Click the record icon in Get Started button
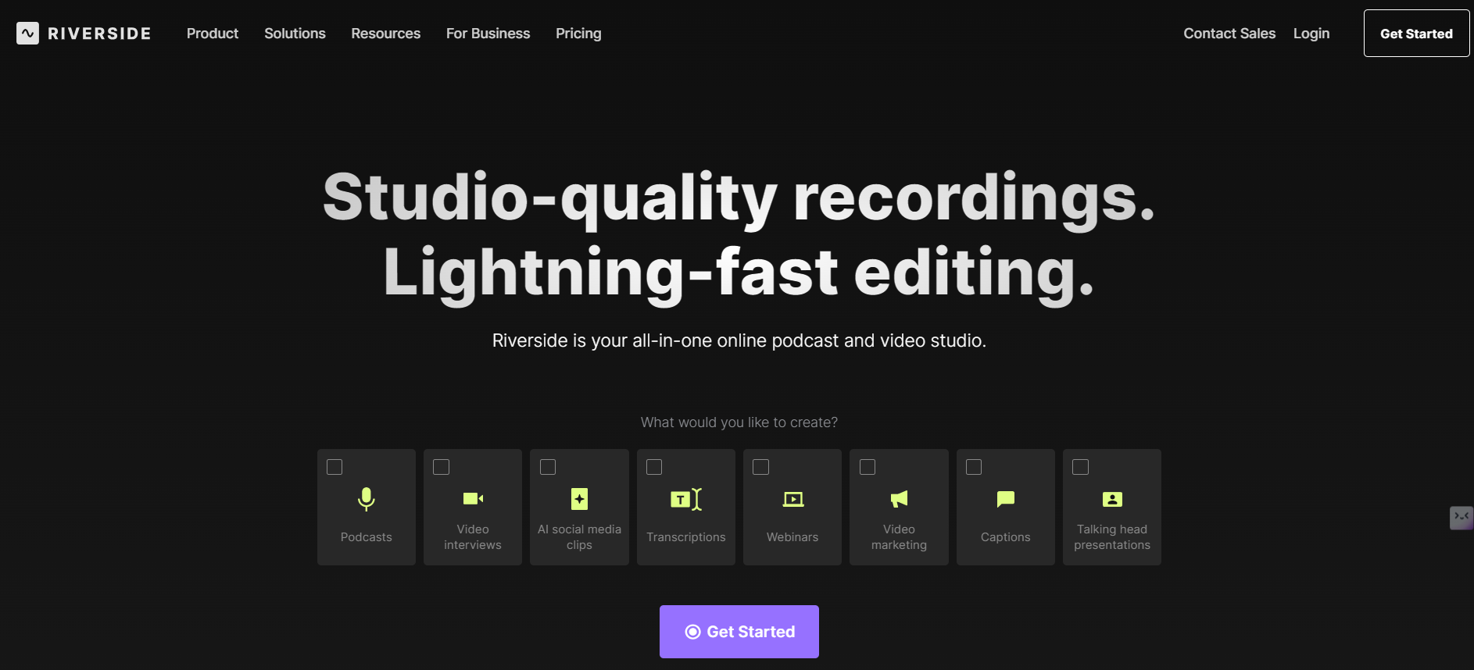Screen dimensions: 1474x670 pos(692,632)
